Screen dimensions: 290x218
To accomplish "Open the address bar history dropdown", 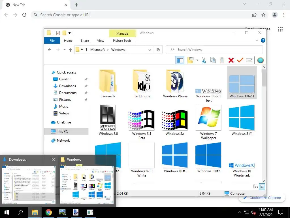I will (150, 50).
